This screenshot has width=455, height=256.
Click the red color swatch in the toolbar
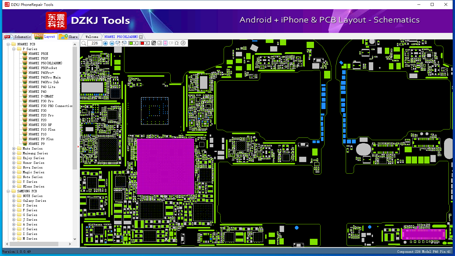tap(142, 43)
